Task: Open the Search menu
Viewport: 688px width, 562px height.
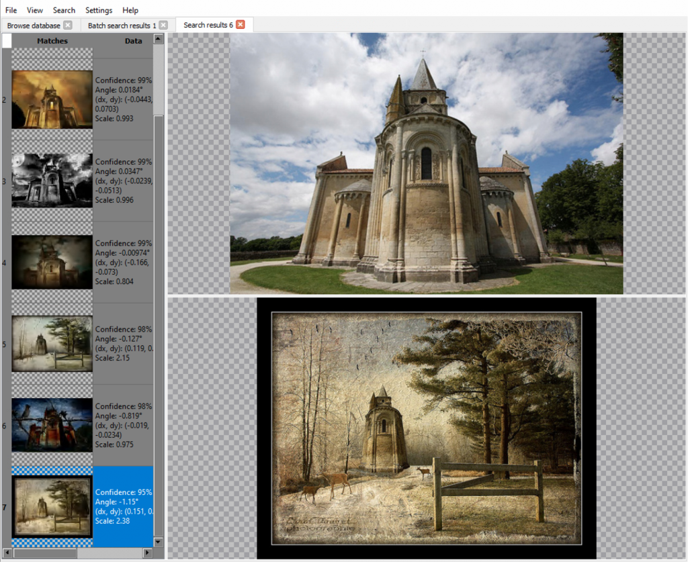Action: pyautogui.click(x=64, y=10)
